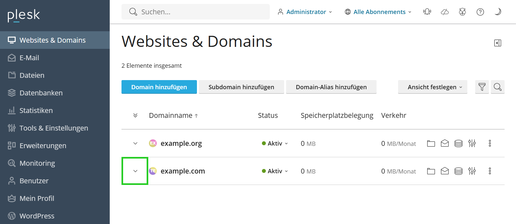
Task: Click Domain-Alias hinzufügen button
Action: (x=331, y=87)
